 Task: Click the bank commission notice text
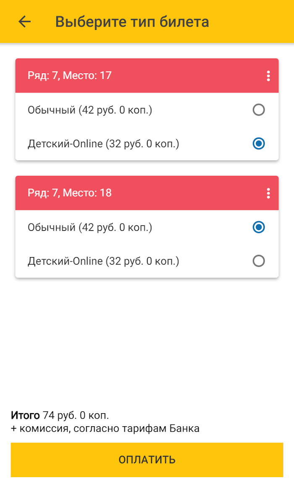click(105, 428)
